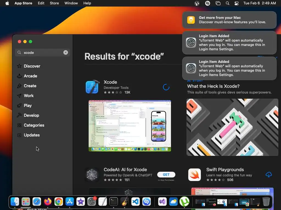Screen dimensions: 281x210
Task: Open the date and time menu
Action: [260, 3]
